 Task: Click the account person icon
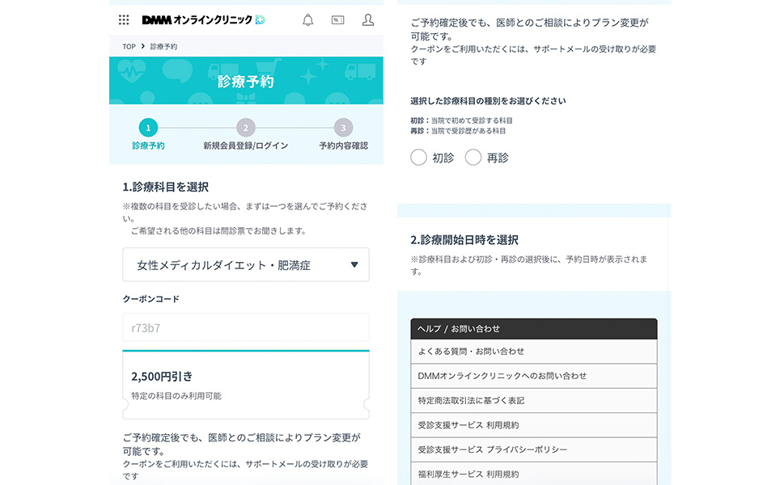(368, 19)
